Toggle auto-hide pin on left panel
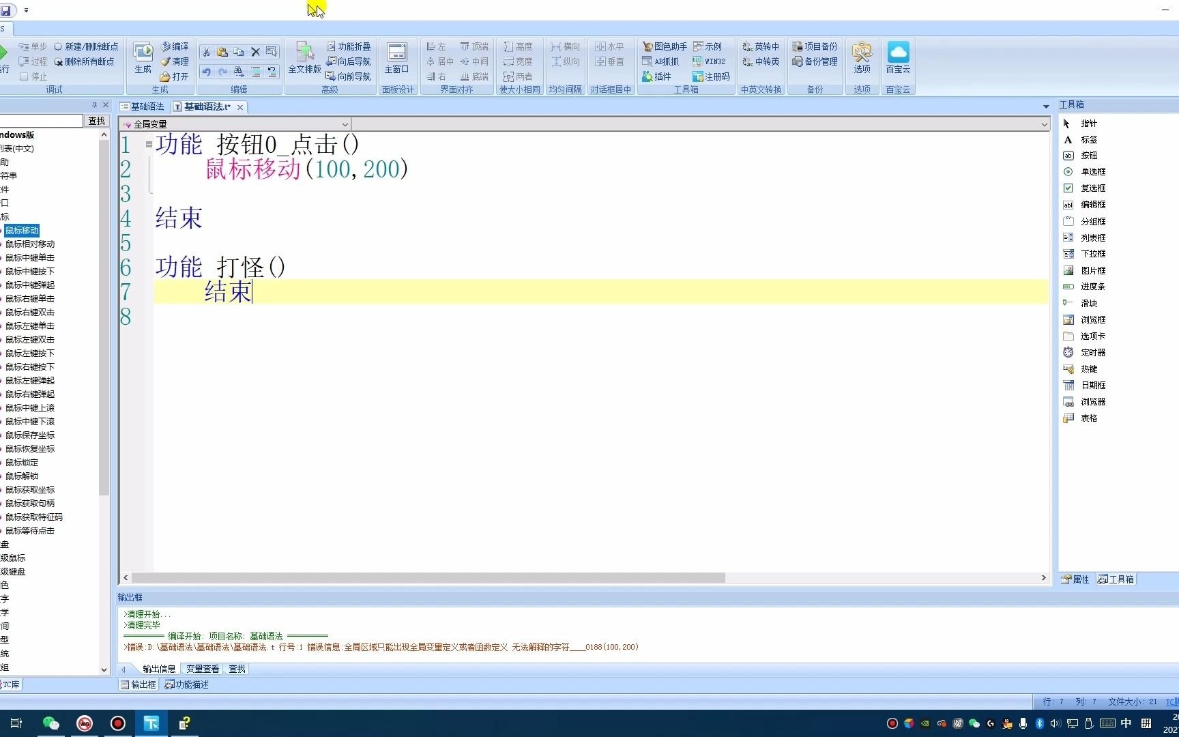 [x=94, y=105]
